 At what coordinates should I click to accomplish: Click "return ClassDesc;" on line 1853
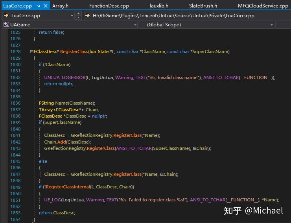[57, 213]
